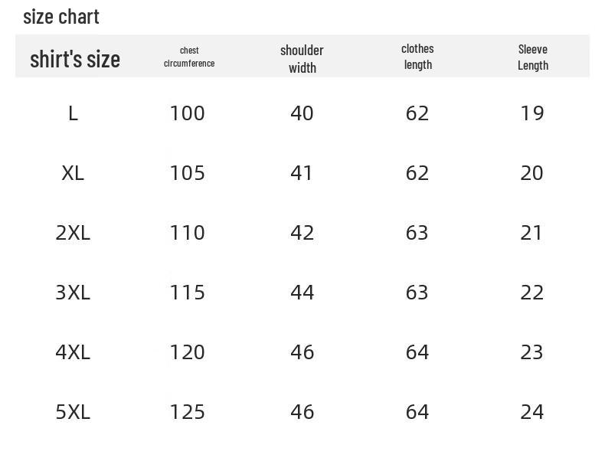
Task: Click shoulder width value 42
Action: 302,233
